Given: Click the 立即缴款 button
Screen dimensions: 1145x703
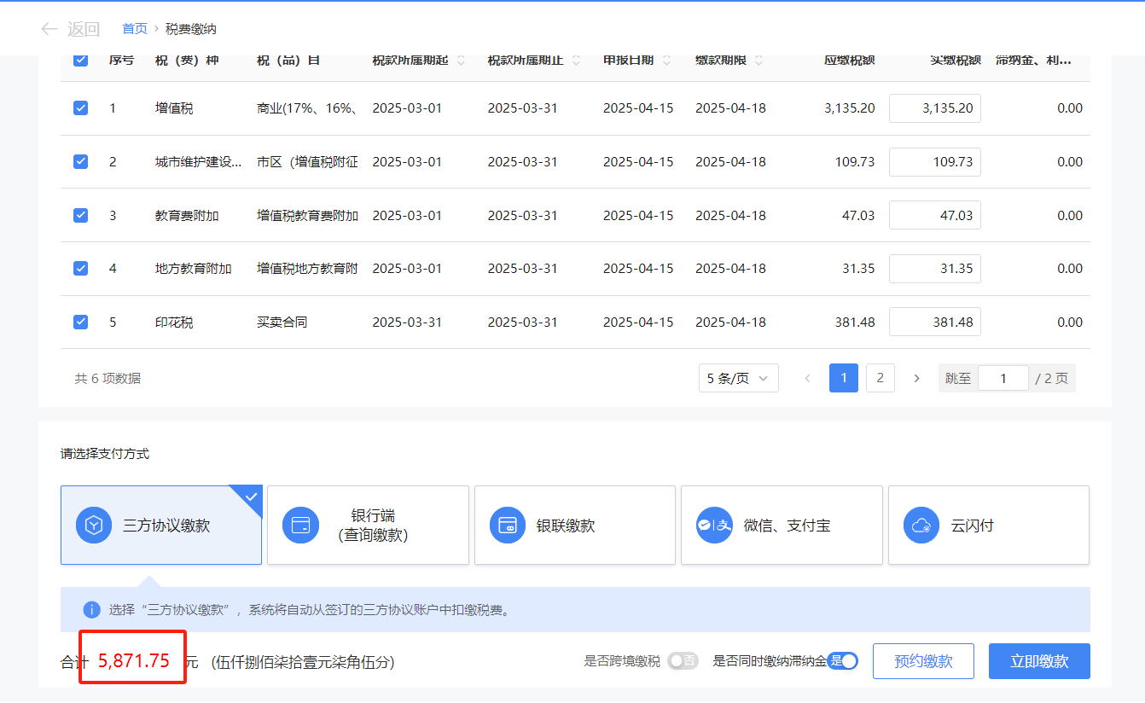Looking at the screenshot, I should 1038,661.
